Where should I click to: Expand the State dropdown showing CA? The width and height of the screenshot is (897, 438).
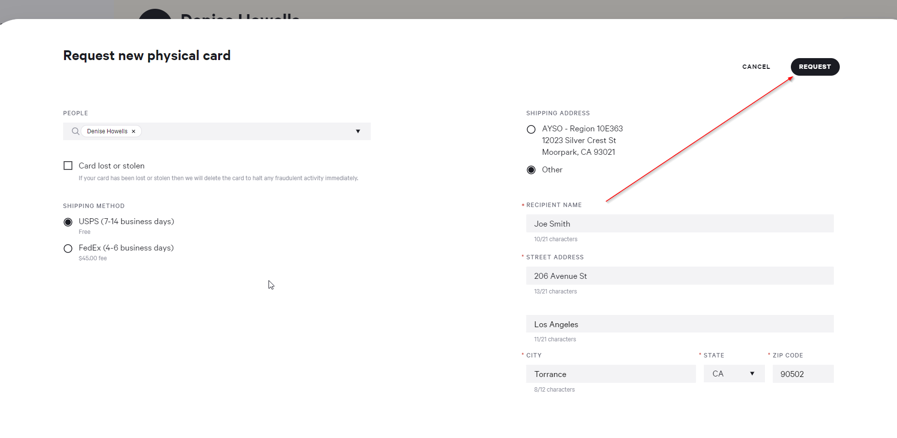pos(734,374)
